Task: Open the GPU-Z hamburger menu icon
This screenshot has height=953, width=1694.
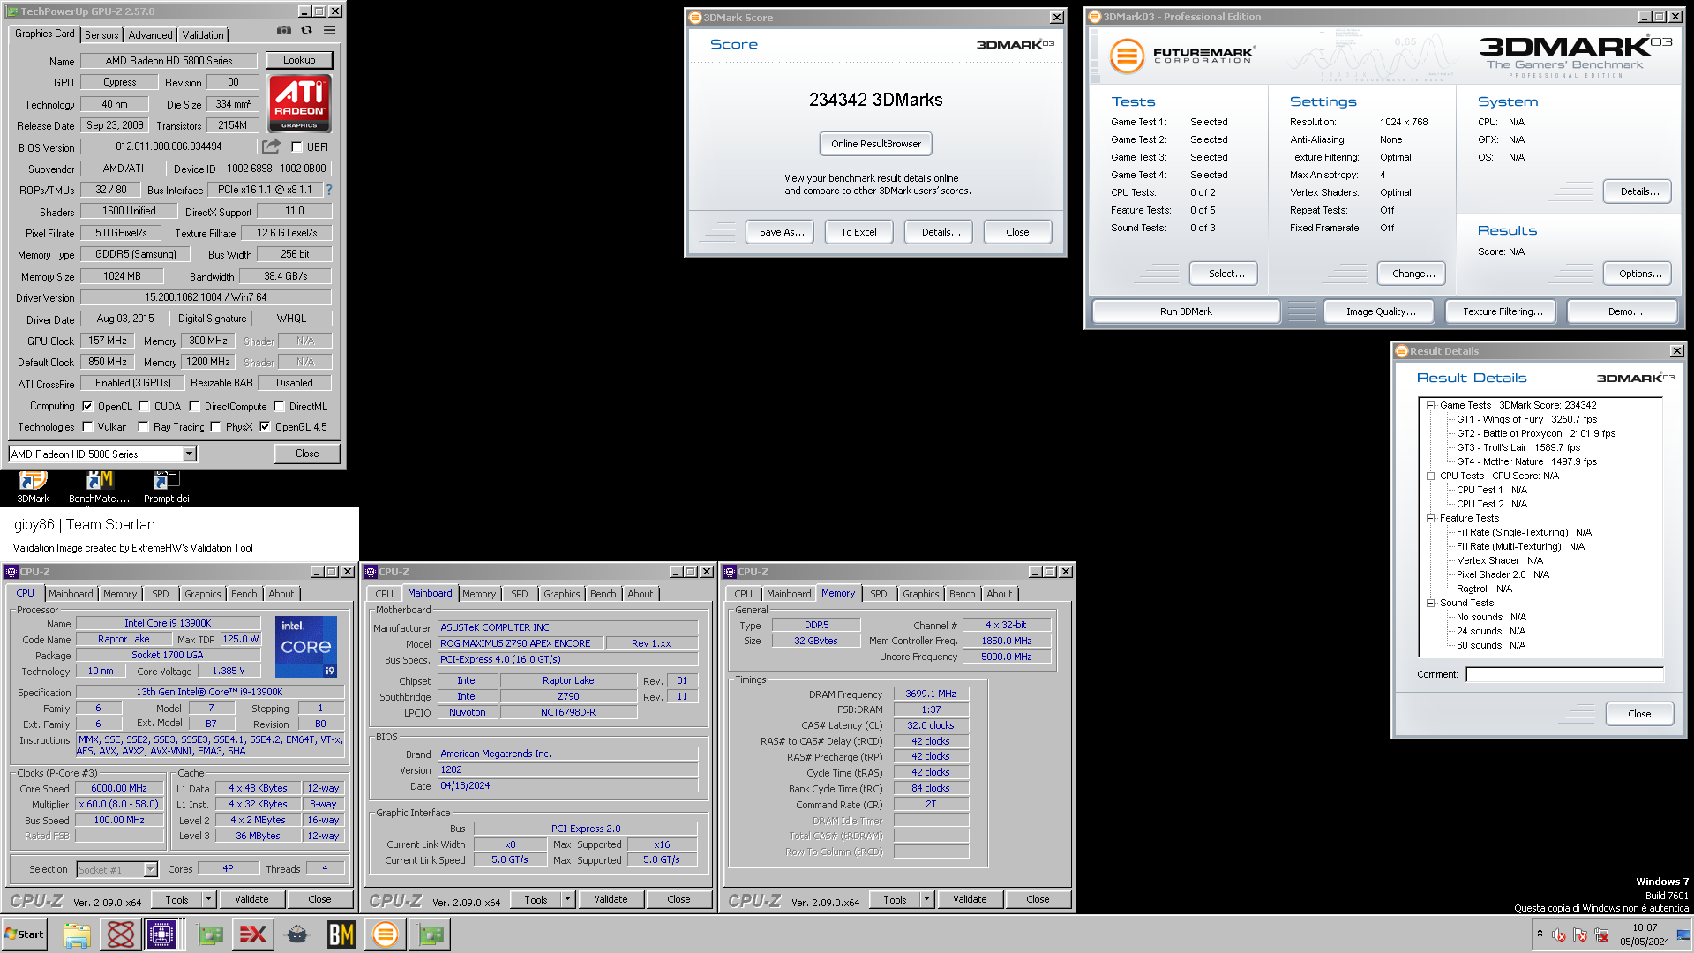Action: point(329,30)
